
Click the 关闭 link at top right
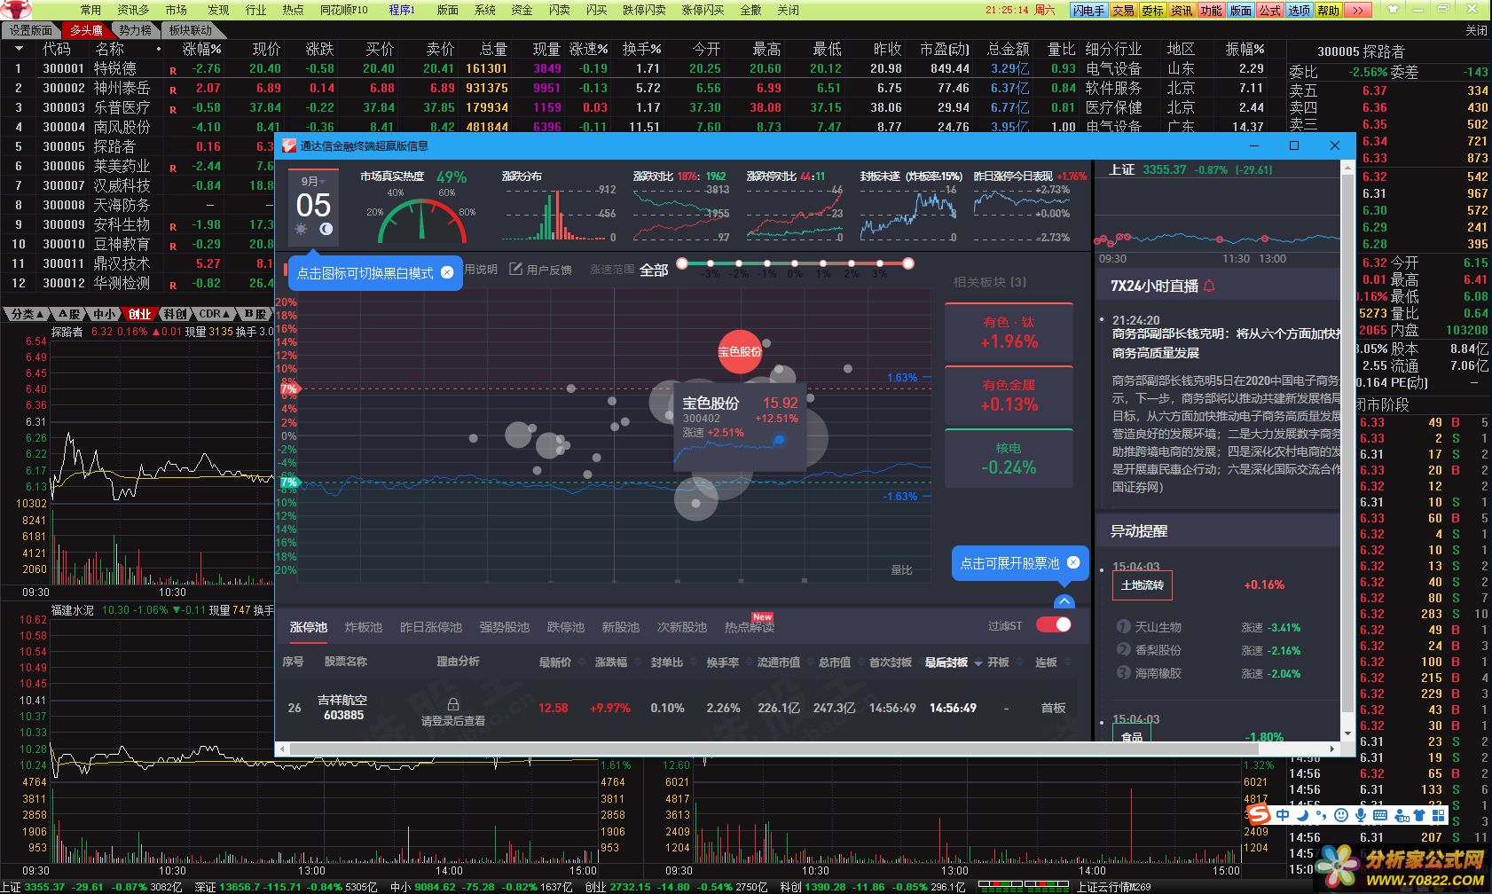tap(1476, 29)
